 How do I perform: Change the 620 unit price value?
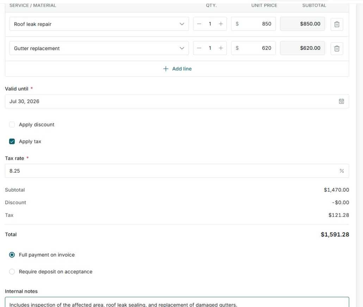tap(253, 48)
